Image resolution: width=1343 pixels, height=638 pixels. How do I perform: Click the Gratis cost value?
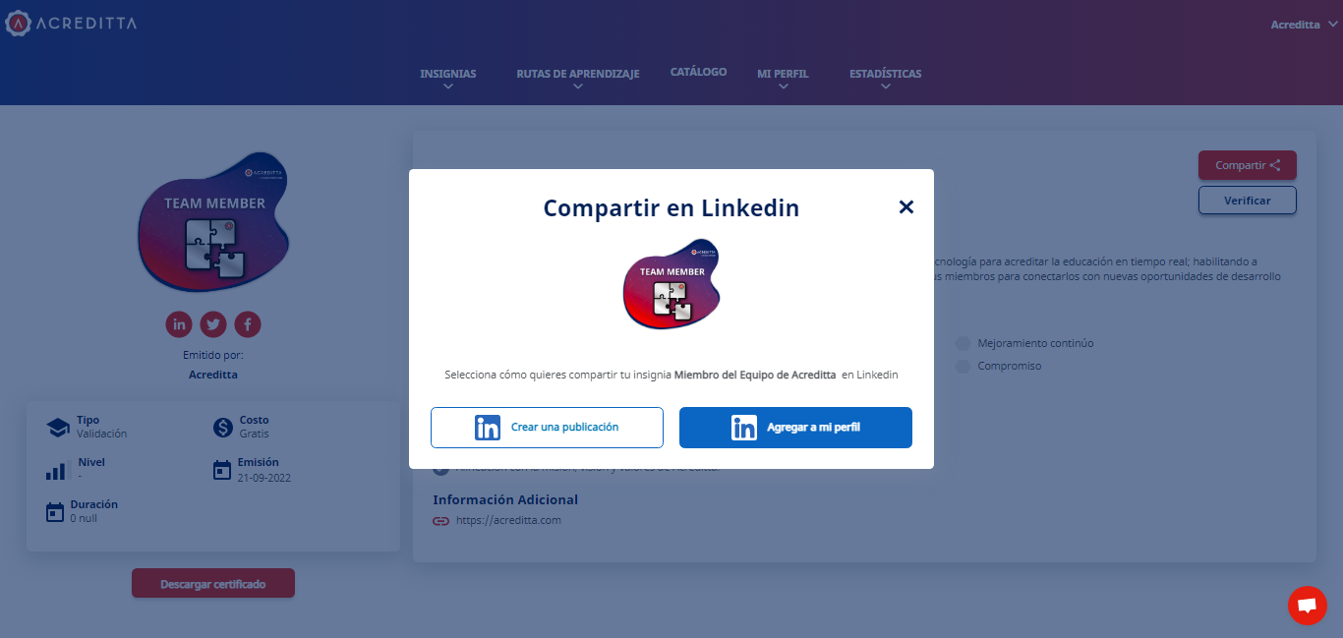(255, 434)
